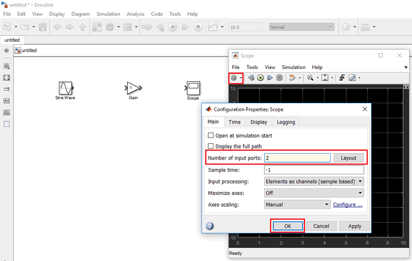Viewport: 412px width, 261px height.
Task: Click Stop button in Simulink main toolbar
Action: (198, 27)
